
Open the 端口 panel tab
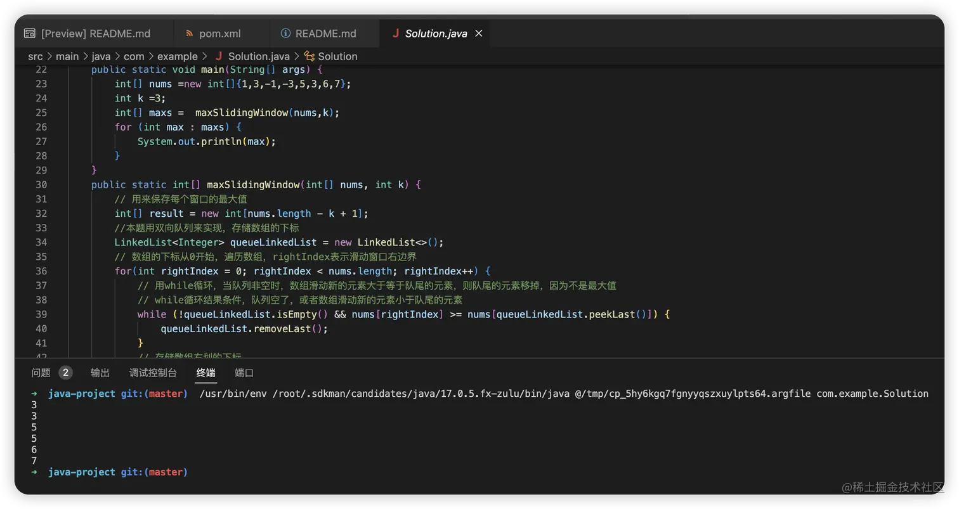(244, 373)
